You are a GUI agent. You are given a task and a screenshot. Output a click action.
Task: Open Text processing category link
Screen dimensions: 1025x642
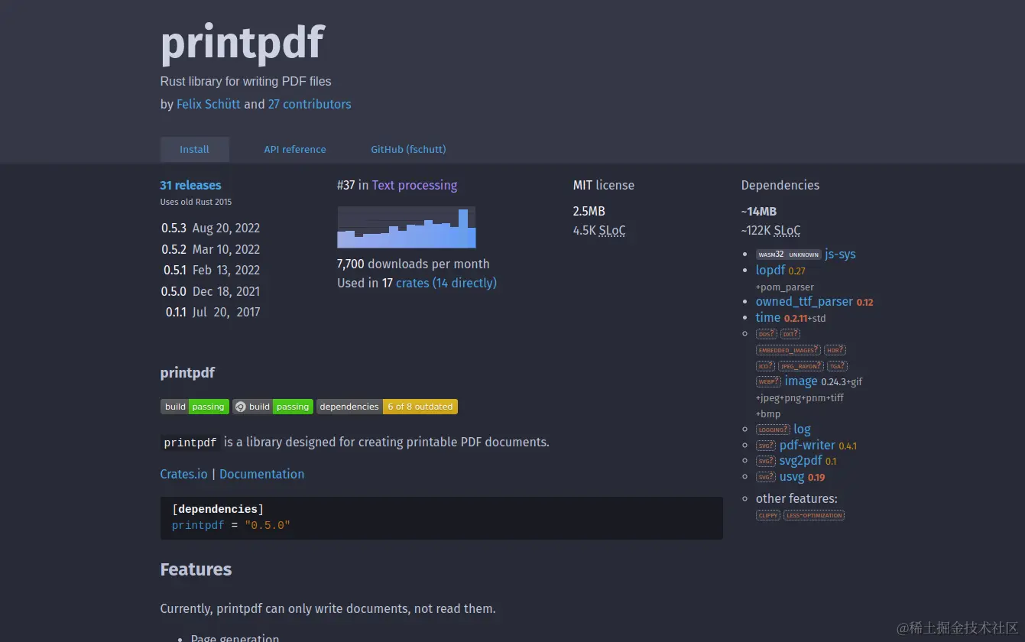(414, 185)
